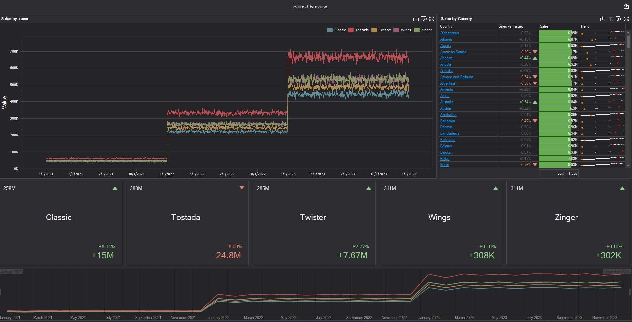Sort by Sales vs Target column header
Image resolution: width=632 pixels, height=322 pixels.
click(x=510, y=26)
